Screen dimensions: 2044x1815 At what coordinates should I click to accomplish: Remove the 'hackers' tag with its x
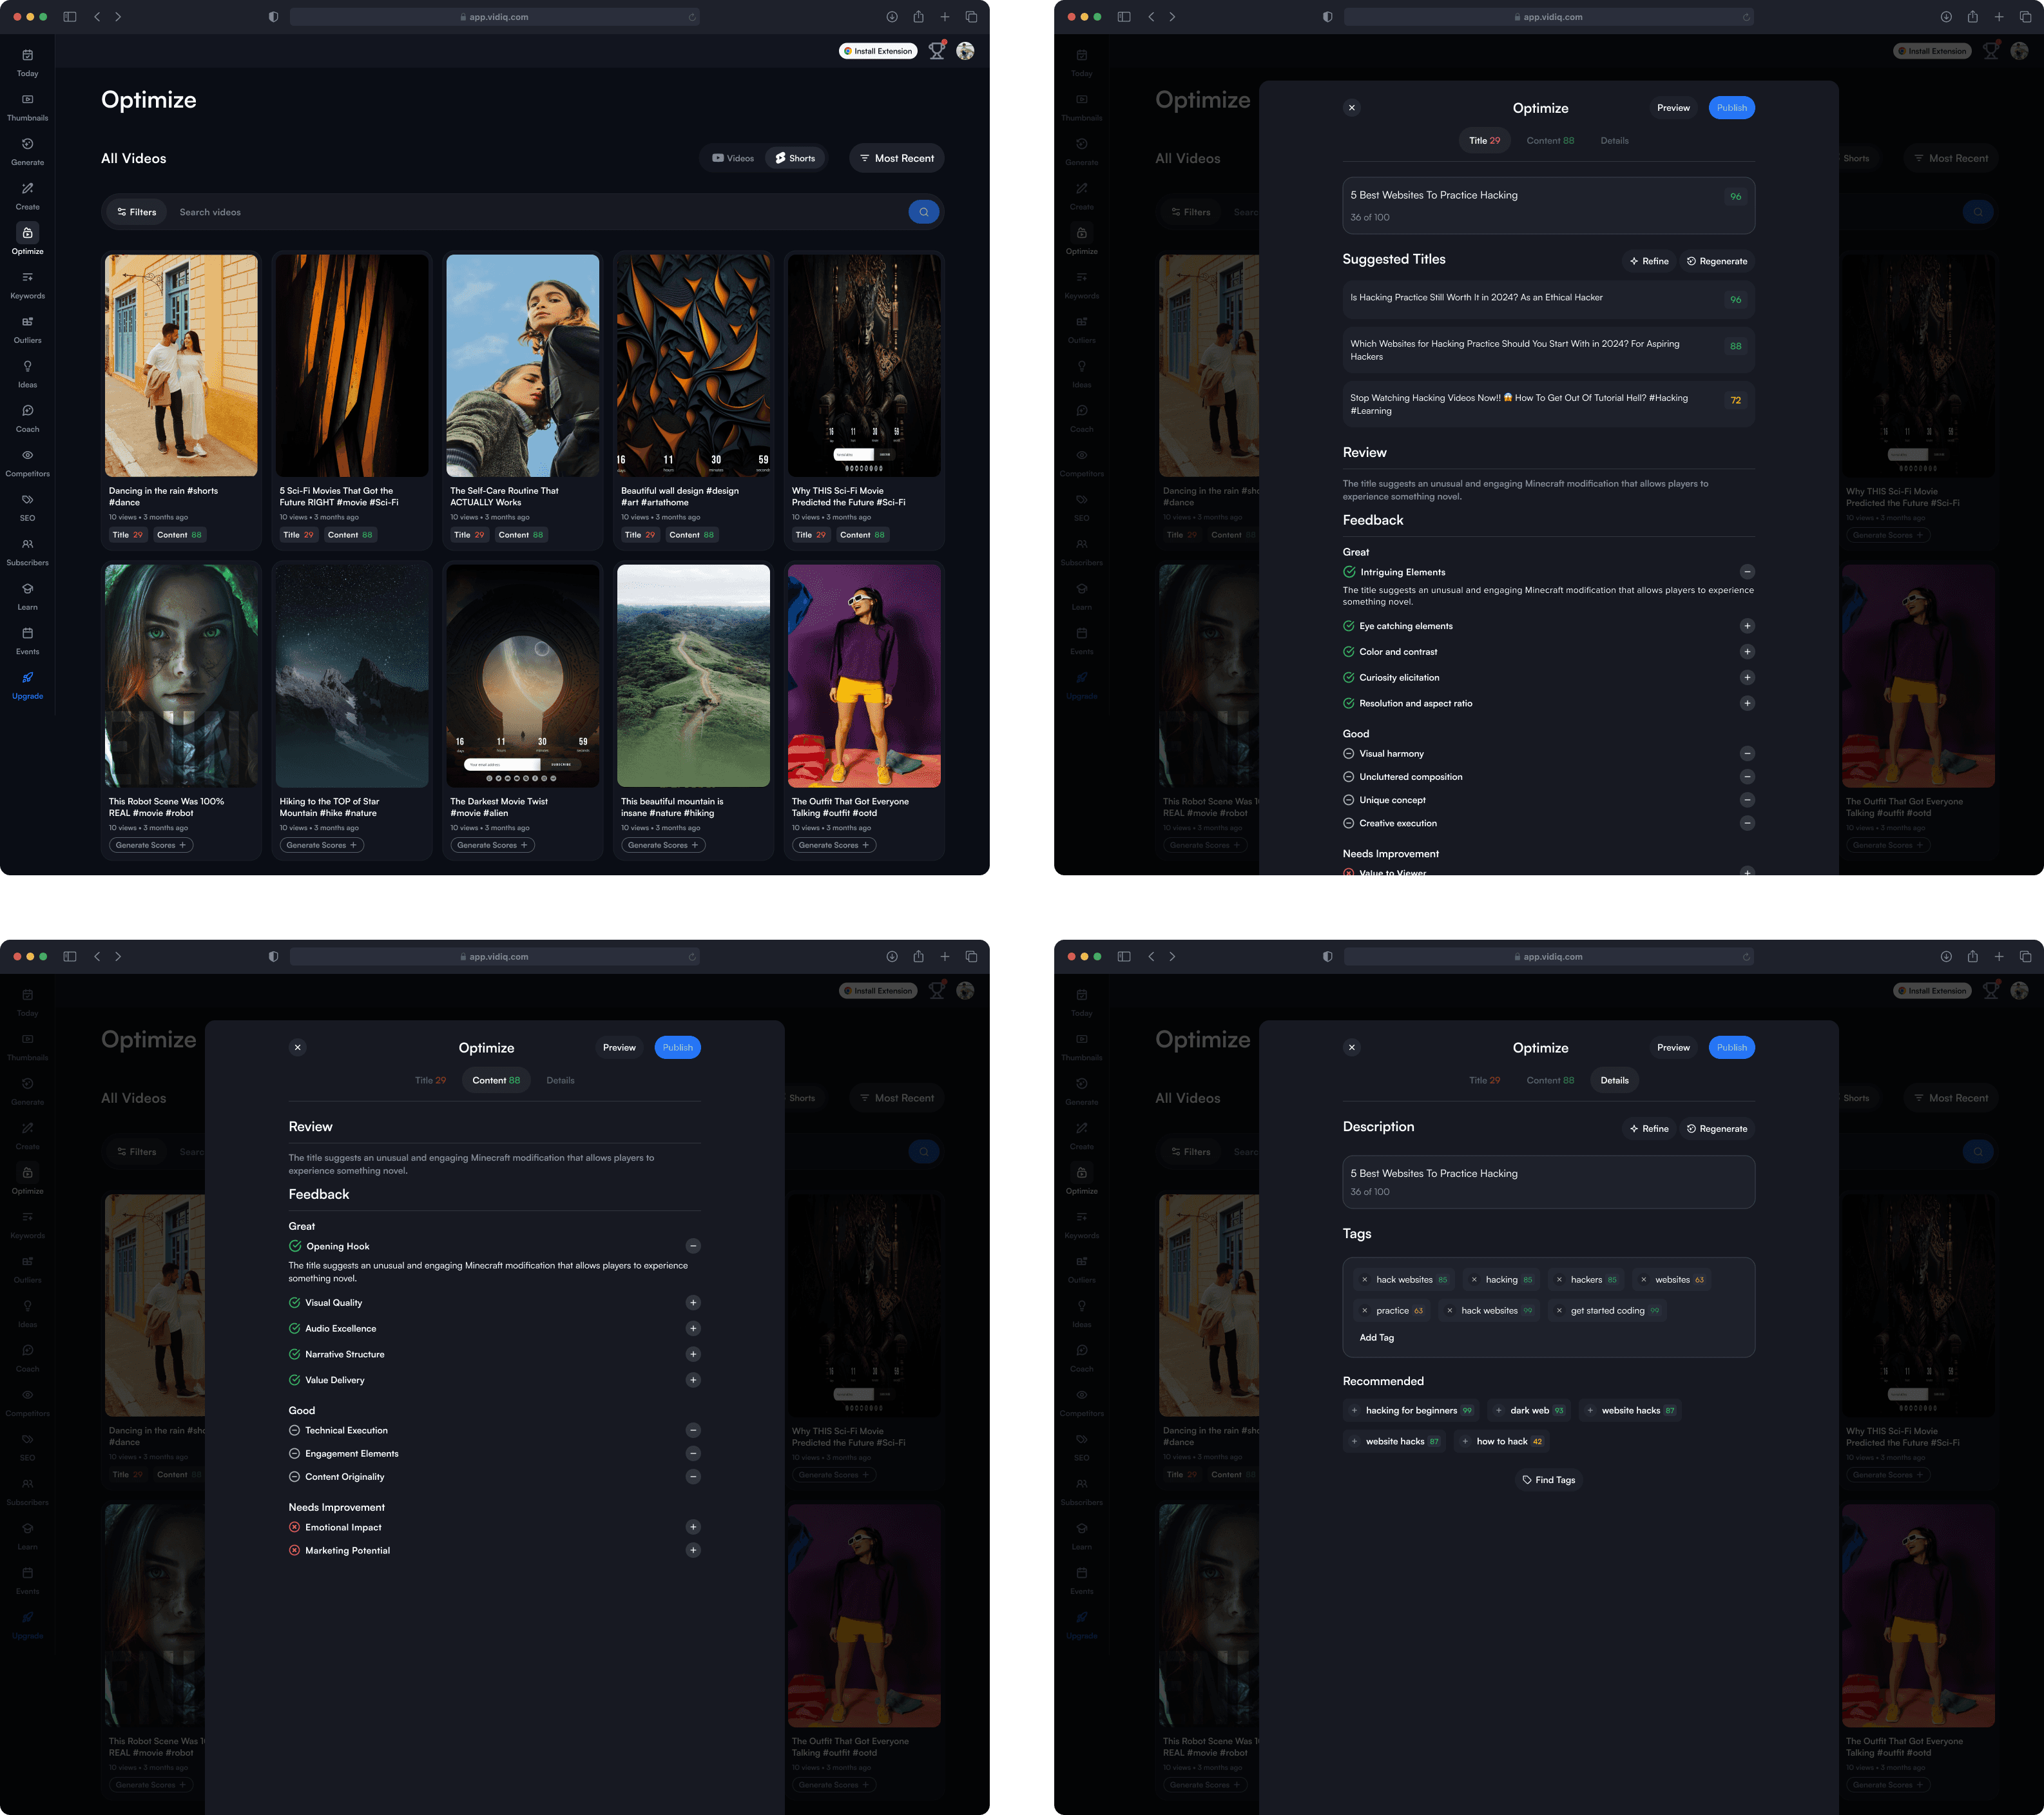1559,1280
